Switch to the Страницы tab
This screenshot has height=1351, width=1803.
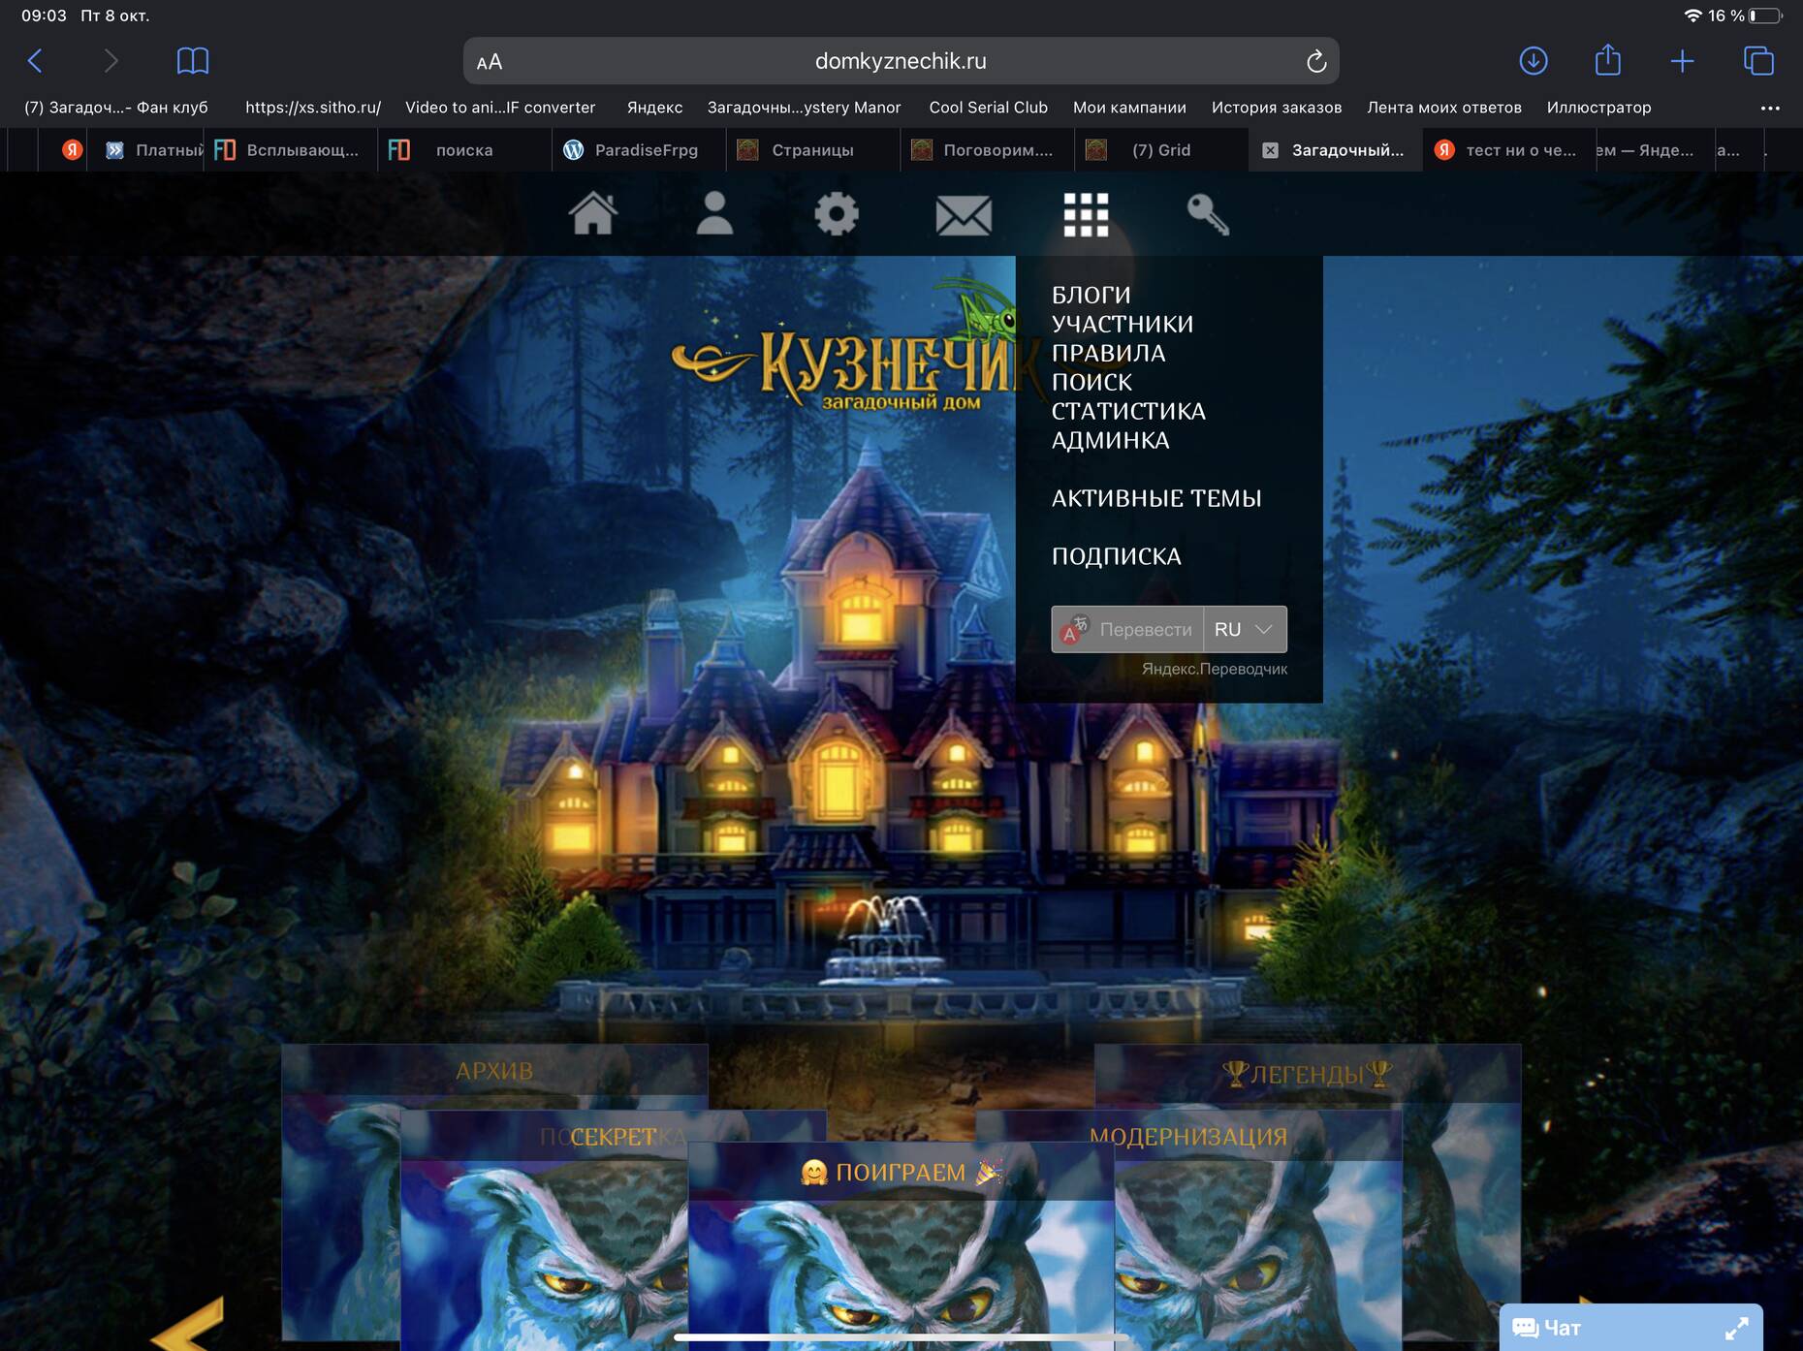pyautogui.click(x=812, y=150)
